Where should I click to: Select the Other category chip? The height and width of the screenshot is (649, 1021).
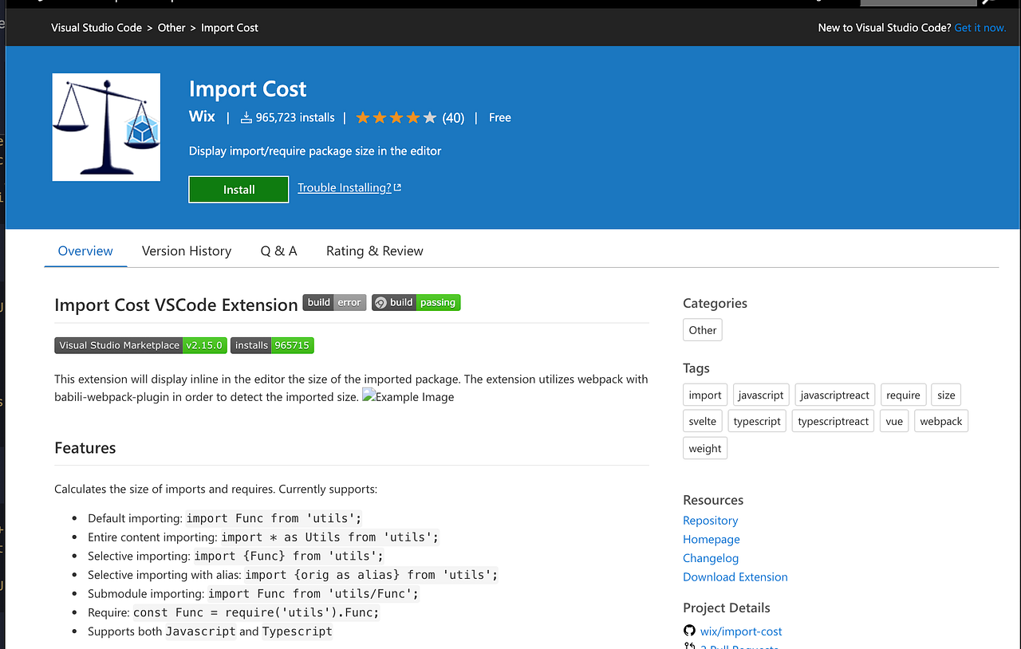coord(703,330)
